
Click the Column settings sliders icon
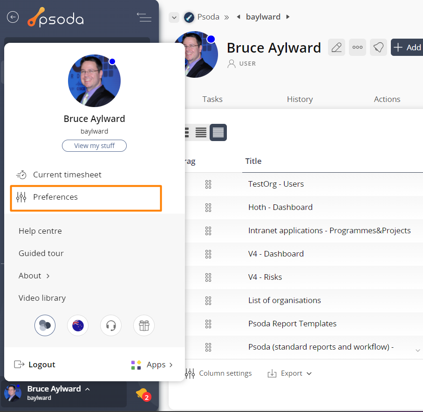tap(190, 373)
